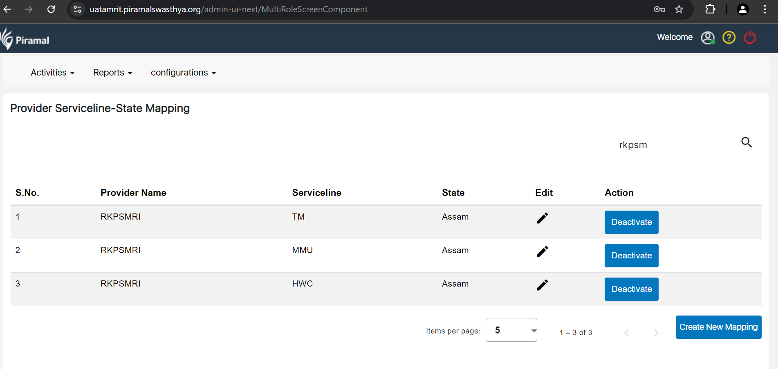Click the red power logout icon
778x369 pixels.
750,38
